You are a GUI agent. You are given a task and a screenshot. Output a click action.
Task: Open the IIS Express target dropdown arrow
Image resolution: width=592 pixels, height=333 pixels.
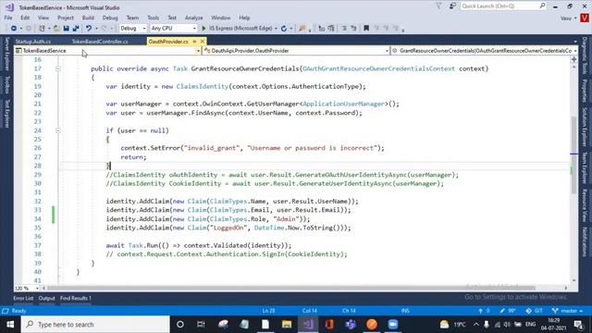(276, 29)
